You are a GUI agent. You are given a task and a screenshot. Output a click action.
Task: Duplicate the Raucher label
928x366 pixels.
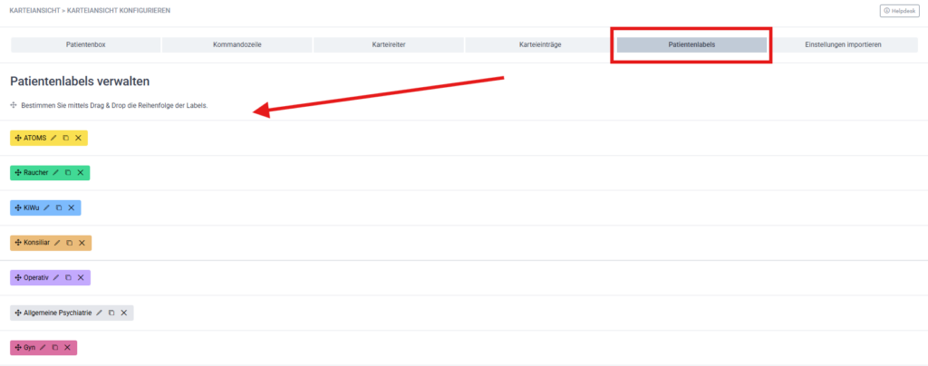click(x=67, y=173)
